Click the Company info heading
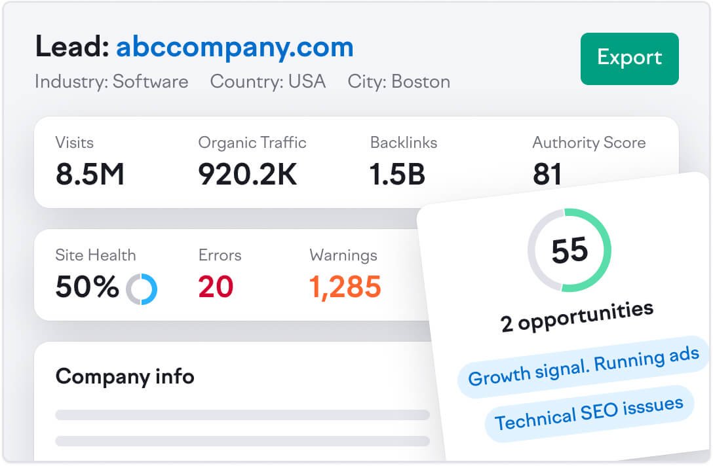Screen dimensions: 713x466 (x=125, y=376)
